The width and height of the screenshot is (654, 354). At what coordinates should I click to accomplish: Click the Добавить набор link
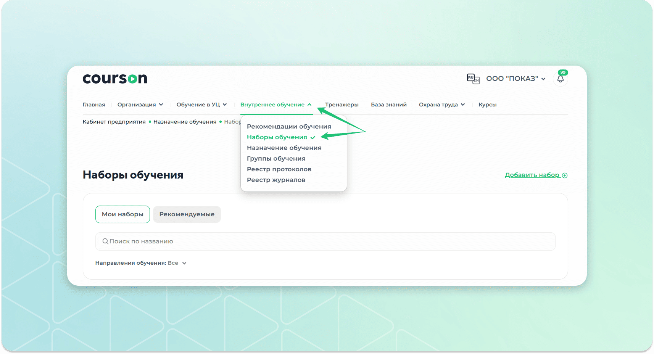[x=532, y=175]
